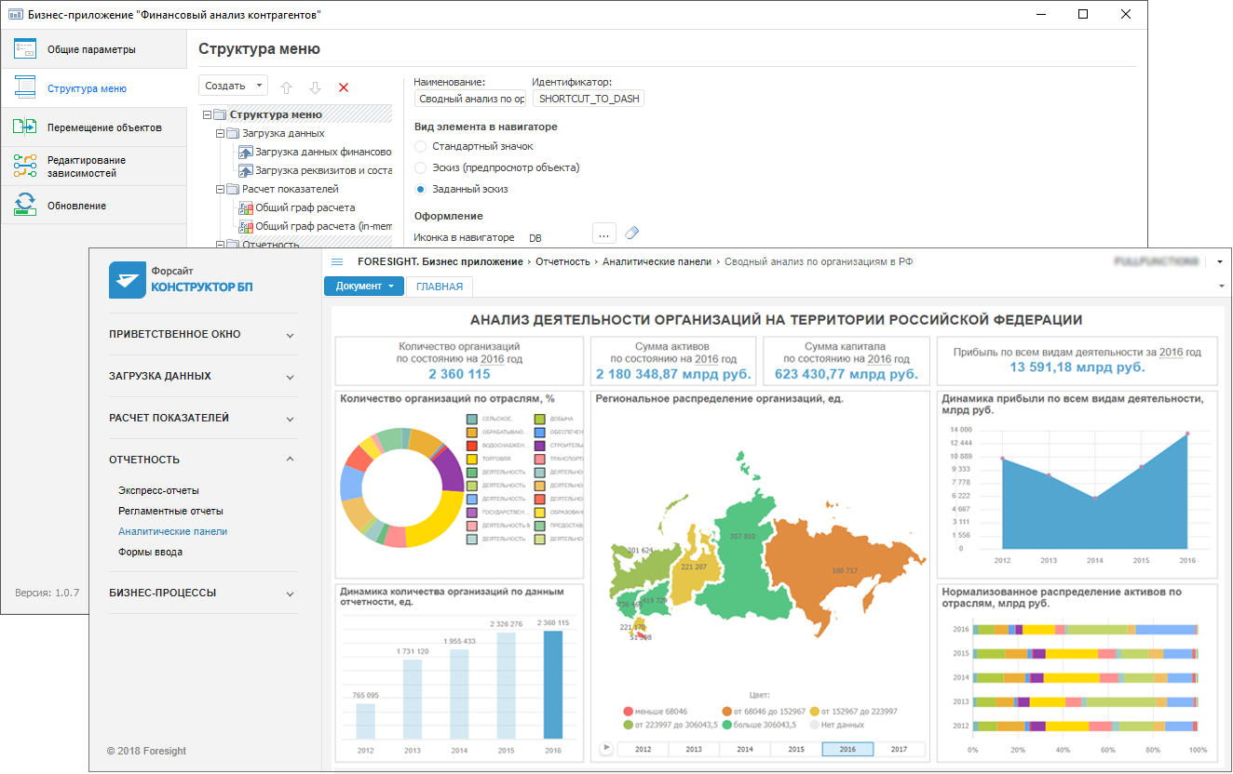Open the Экспресс-отчеты menu item

(158, 490)
